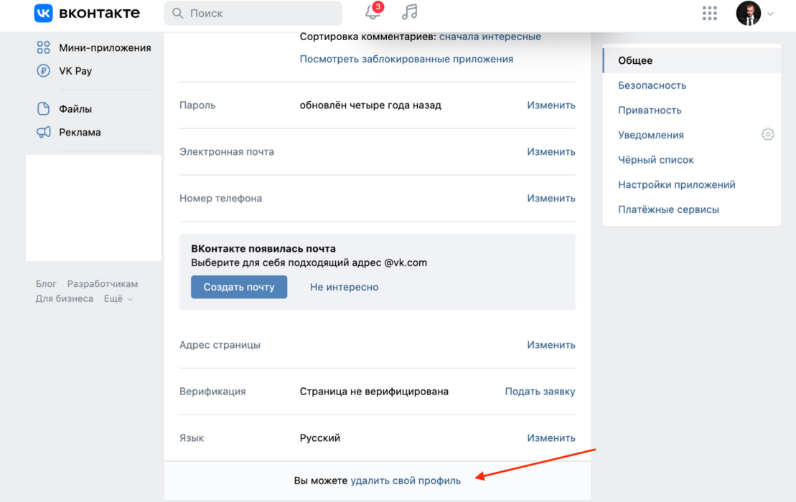Open the music player icon
Screen dimensions: 796x502
coord(409,12)
